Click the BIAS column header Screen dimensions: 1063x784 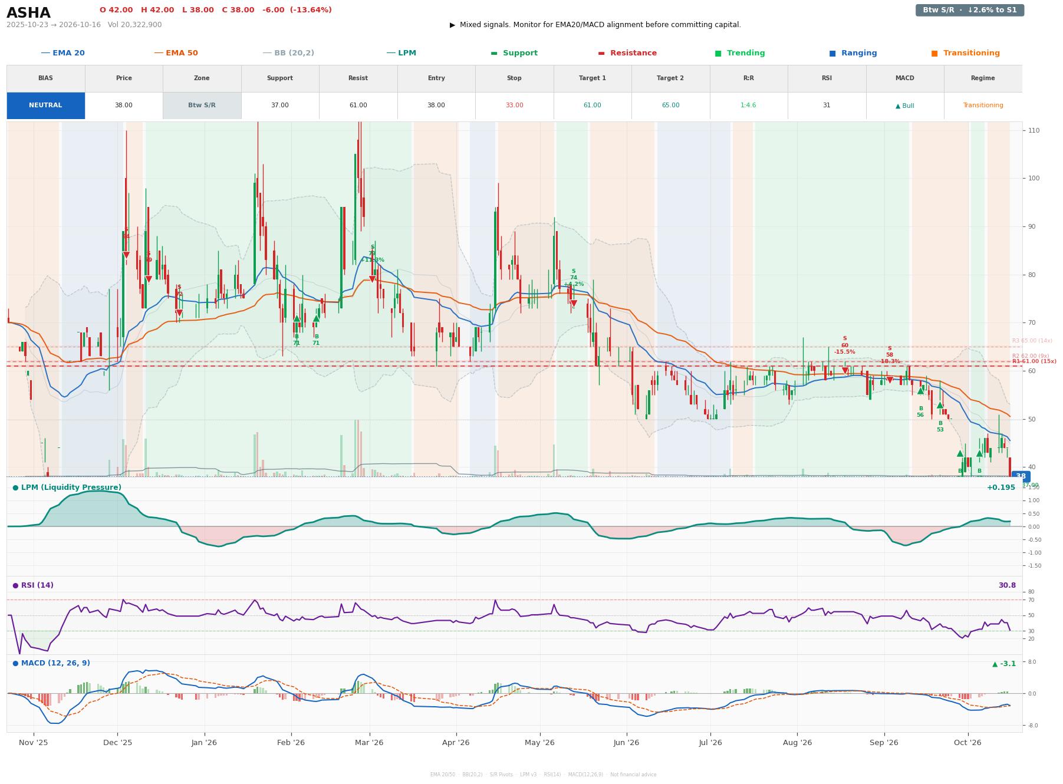pos(45,78)
